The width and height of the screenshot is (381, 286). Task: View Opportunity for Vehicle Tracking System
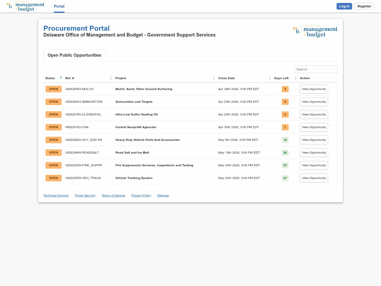(x=314, y=178)
